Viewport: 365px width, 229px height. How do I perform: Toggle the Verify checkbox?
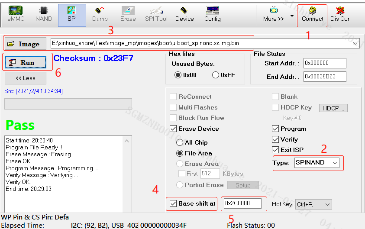(x=275, y=139)
